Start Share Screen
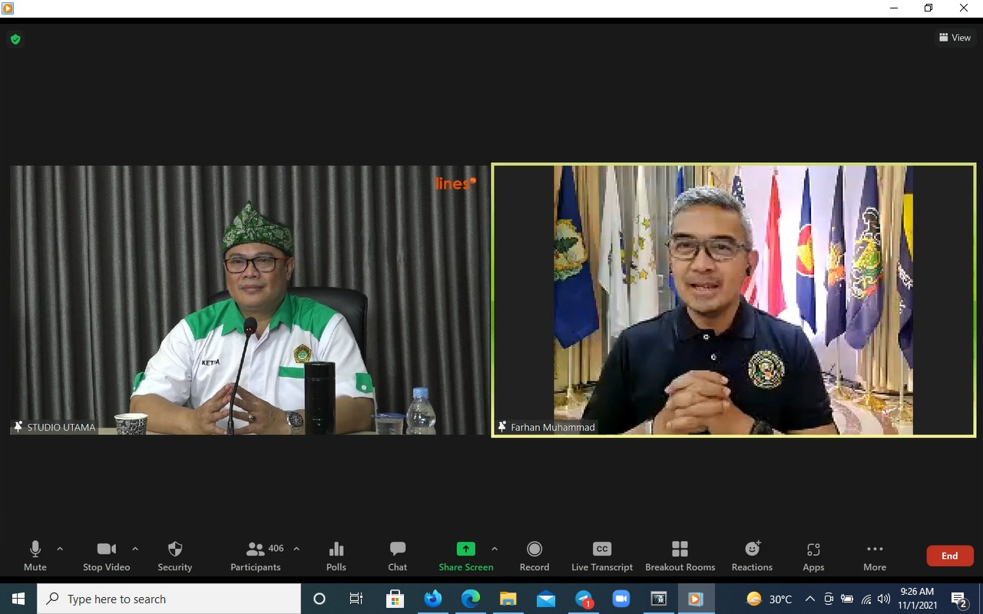983x614 pixels. pos(466,556)
